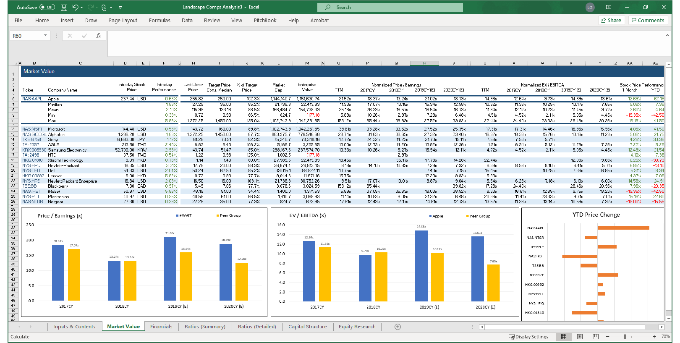Select the Acrobat ribbon tab
Screen dimensions: 680x343
click(319, 20)
